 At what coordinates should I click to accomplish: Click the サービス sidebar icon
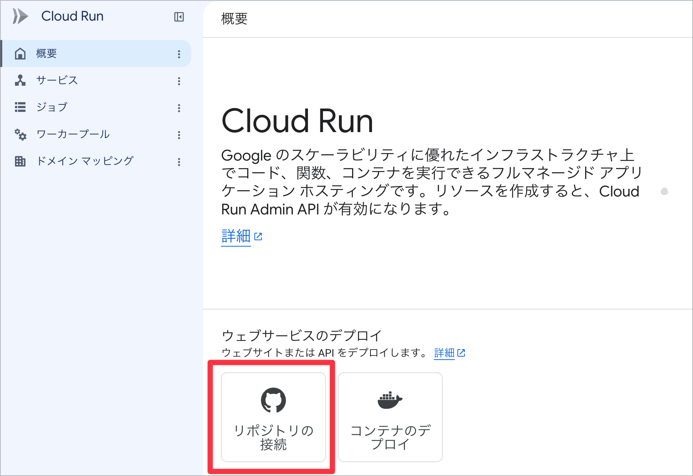20,80
